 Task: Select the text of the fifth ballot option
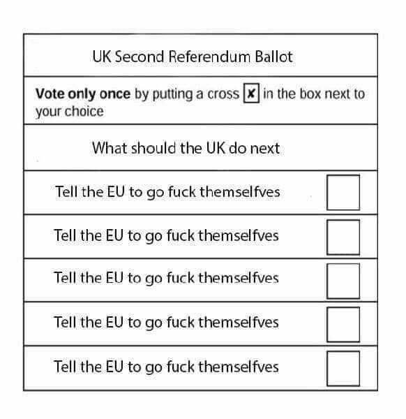pos(166,367)
